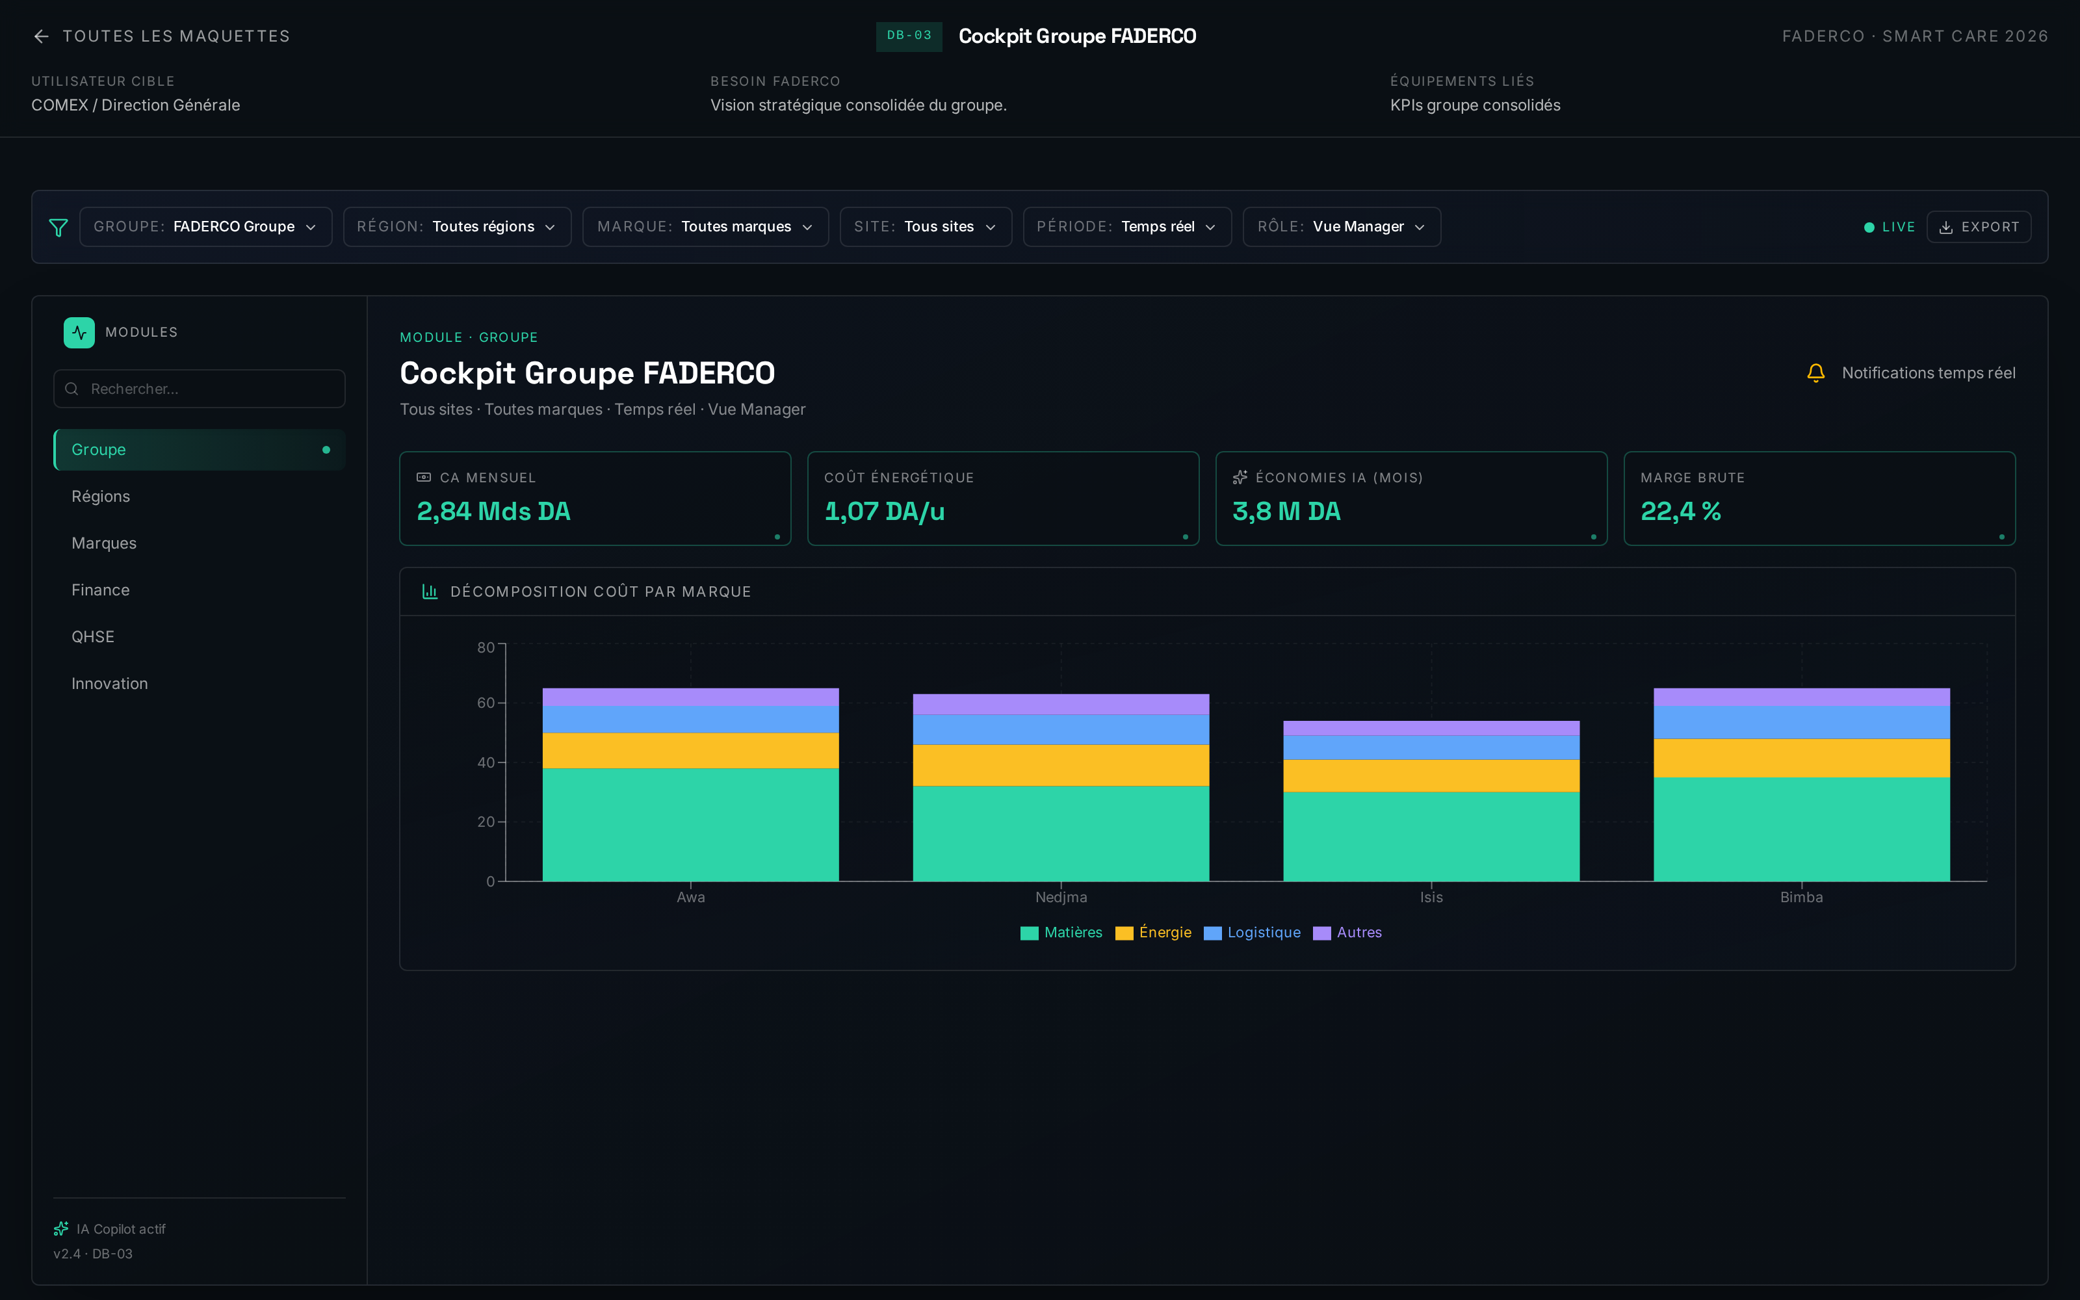Open the Période Temps réel dropdown
Viewport: 2080px width, 1300px height.
tap(1127, 227)
